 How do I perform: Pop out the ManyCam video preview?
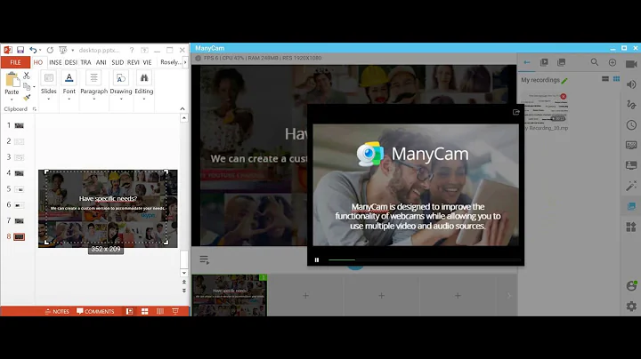[515, 112]
